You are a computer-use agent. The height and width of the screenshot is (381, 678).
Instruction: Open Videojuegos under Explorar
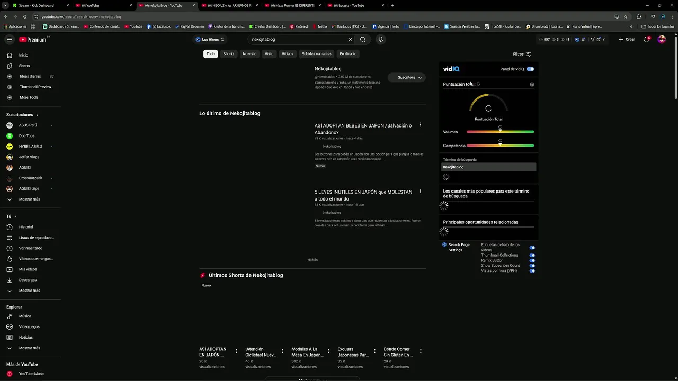(29, 327)
